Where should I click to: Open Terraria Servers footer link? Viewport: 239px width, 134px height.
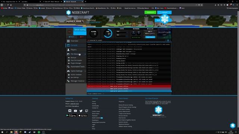point(123,116)
